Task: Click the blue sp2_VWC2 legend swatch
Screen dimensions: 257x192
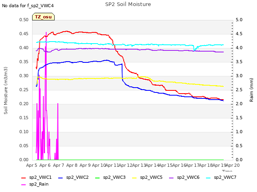Action: [61, 178]
